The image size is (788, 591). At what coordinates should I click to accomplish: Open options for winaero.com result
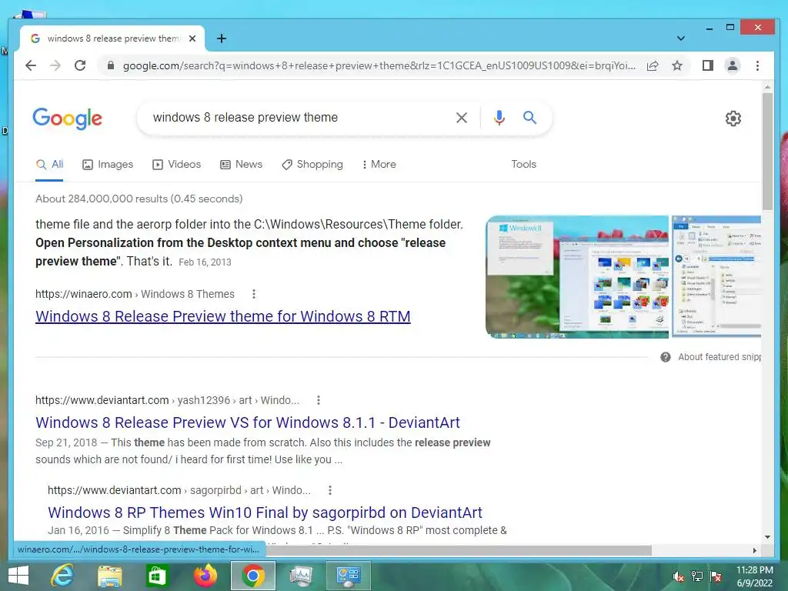(x=254, y=294)
